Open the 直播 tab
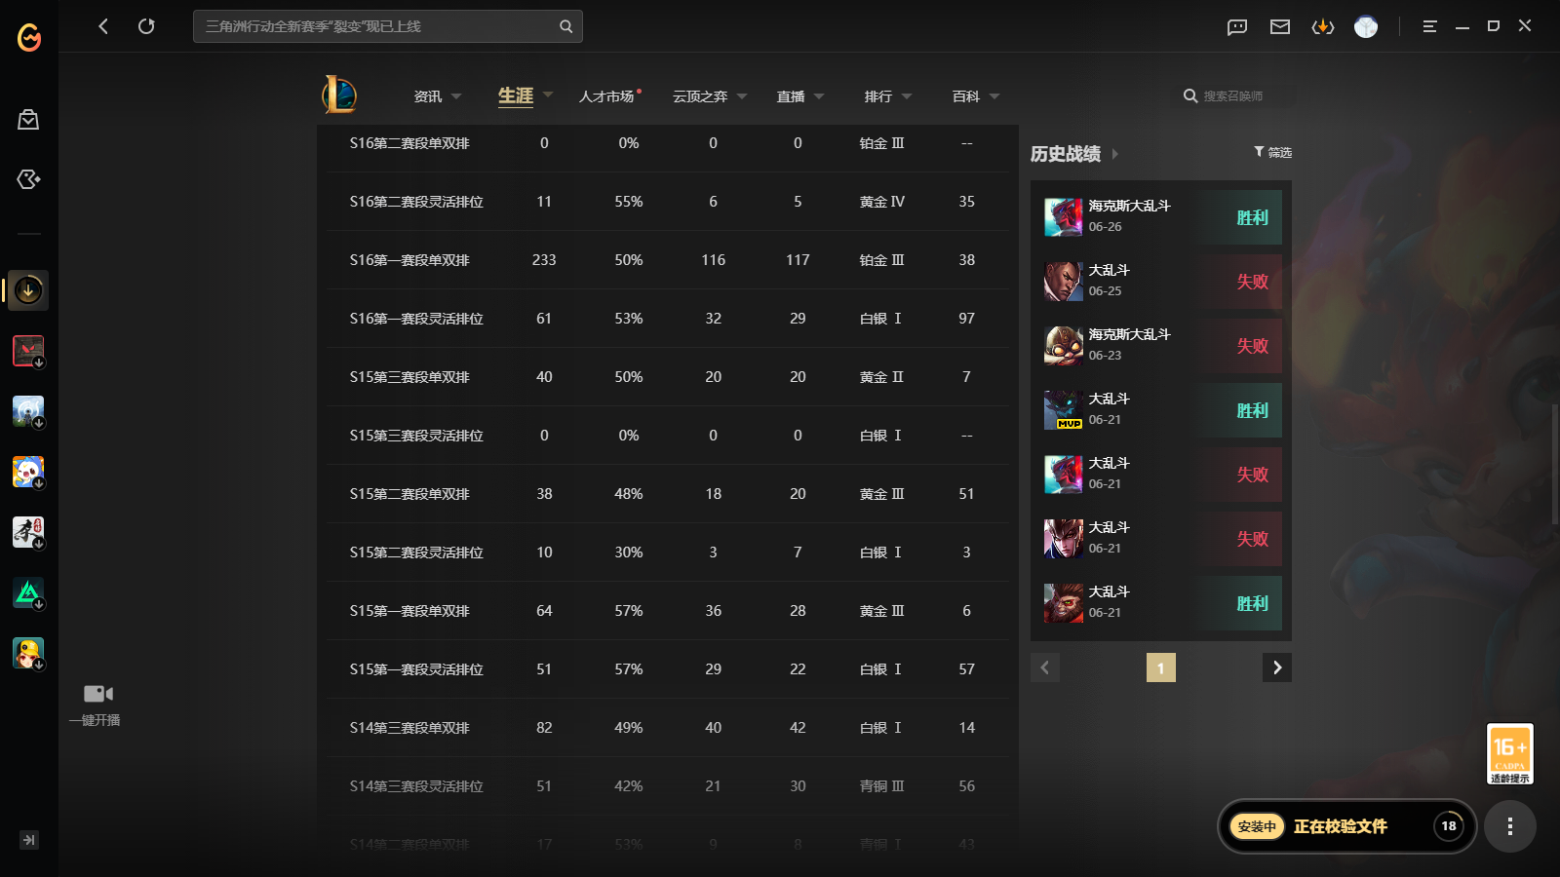 (x=791, y=96)
